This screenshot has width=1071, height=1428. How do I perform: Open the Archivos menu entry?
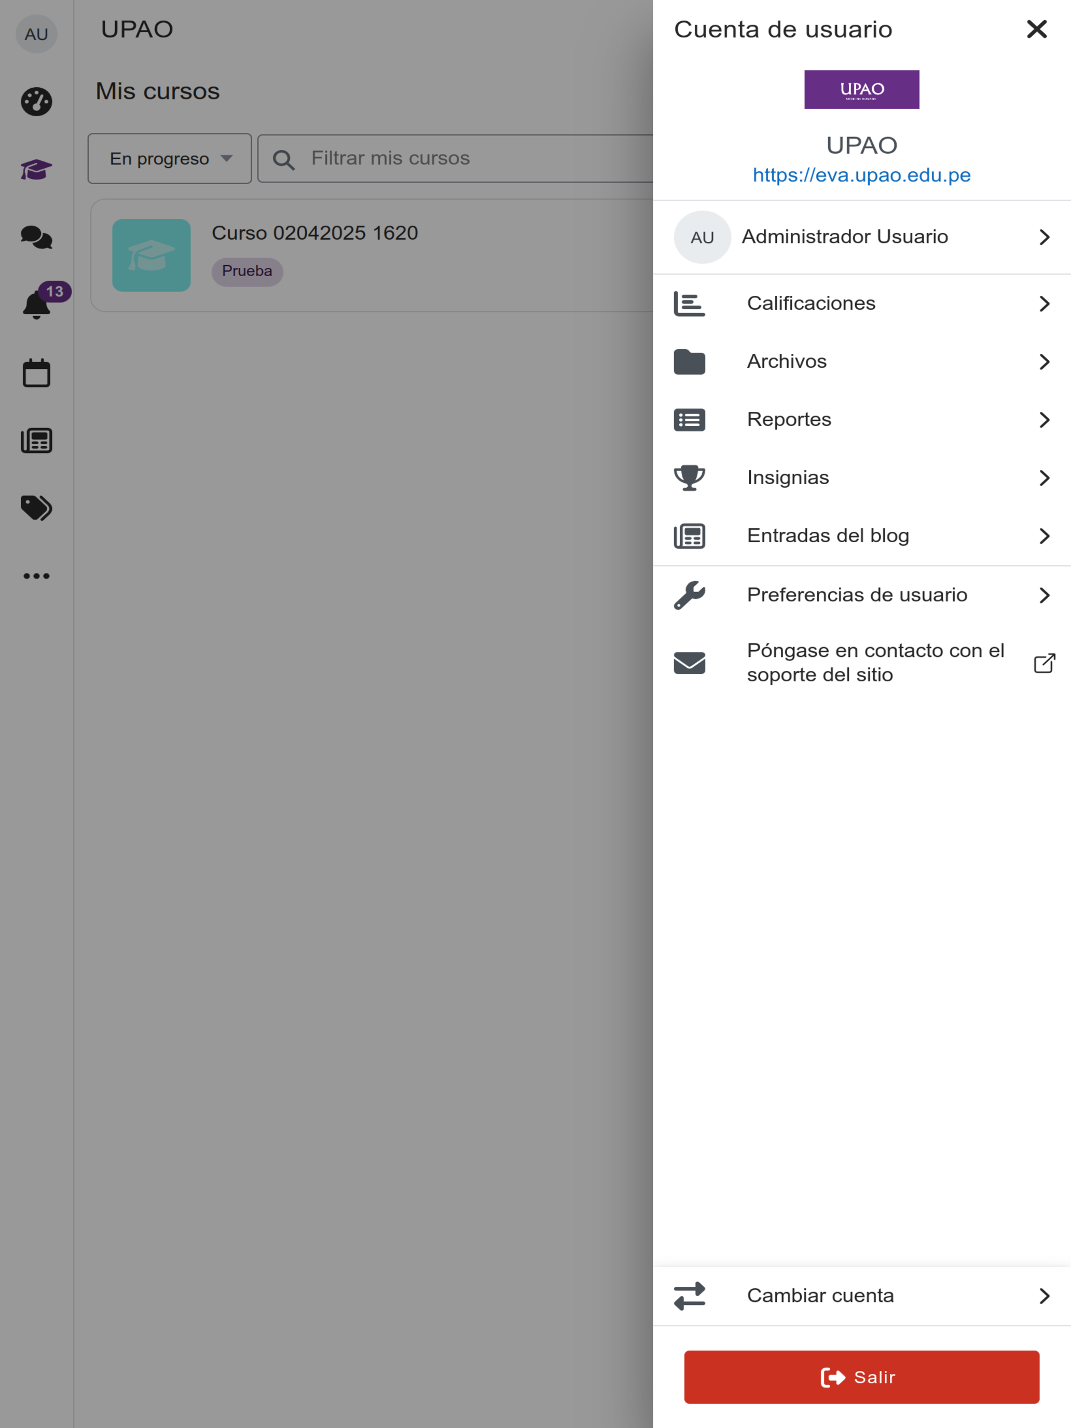click(862, 362)
